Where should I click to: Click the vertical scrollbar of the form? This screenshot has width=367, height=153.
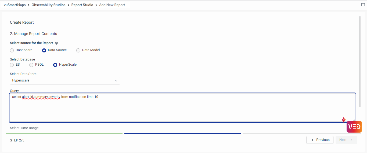(360, 62)
